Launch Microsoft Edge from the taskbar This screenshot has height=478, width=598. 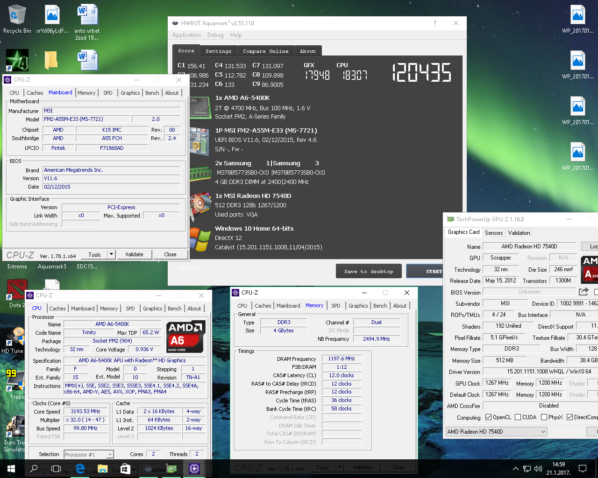pos(80,468)
